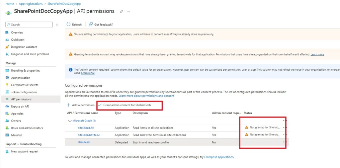Collapse the Microsoft Graph (3) group chevron
The image size is (340, 168).
click(70, 121)
